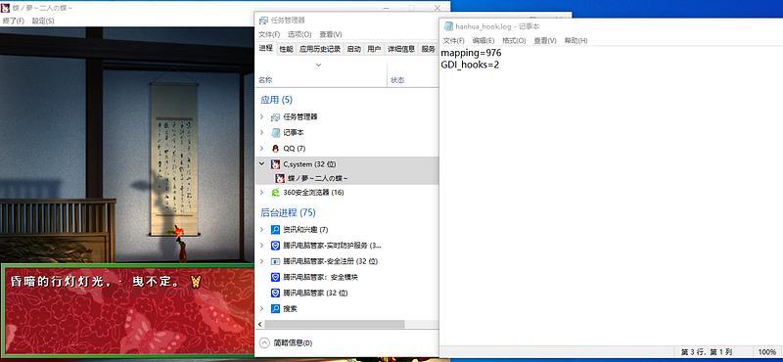Click left arrow of Task Manager scrollbar
The width and height of the screenshot is (783, 362).
pyautogui.click(x=259, y=325)
